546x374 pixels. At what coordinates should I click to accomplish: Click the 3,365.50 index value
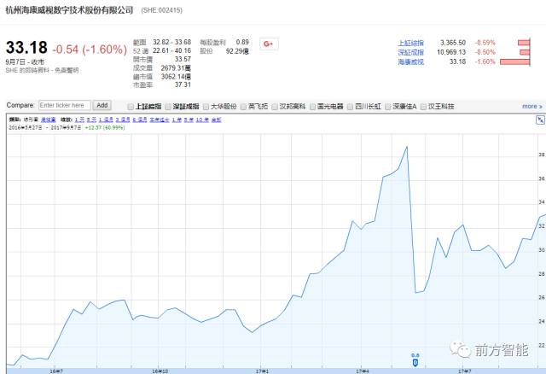coord(453,43)
